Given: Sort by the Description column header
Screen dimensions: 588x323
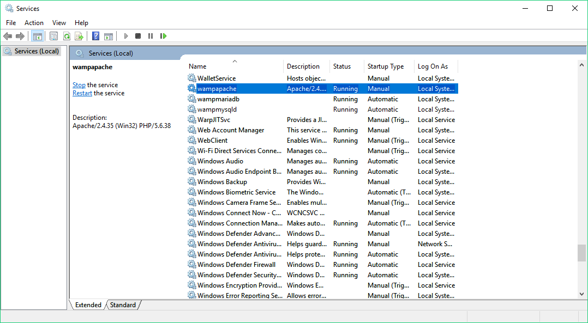Looking at the screenshot, I should tap(307, 66).
